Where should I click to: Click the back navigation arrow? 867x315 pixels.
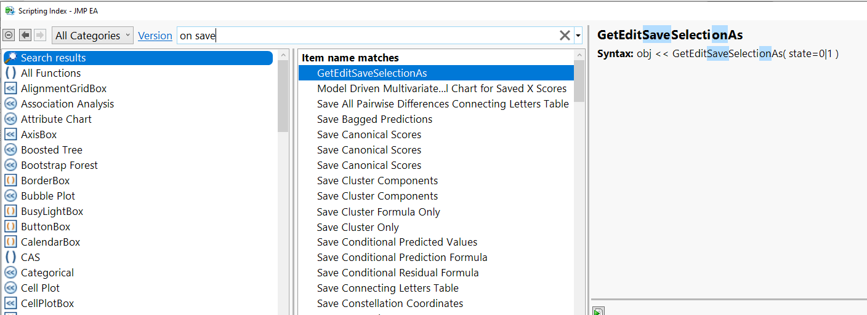pos(25,35)
